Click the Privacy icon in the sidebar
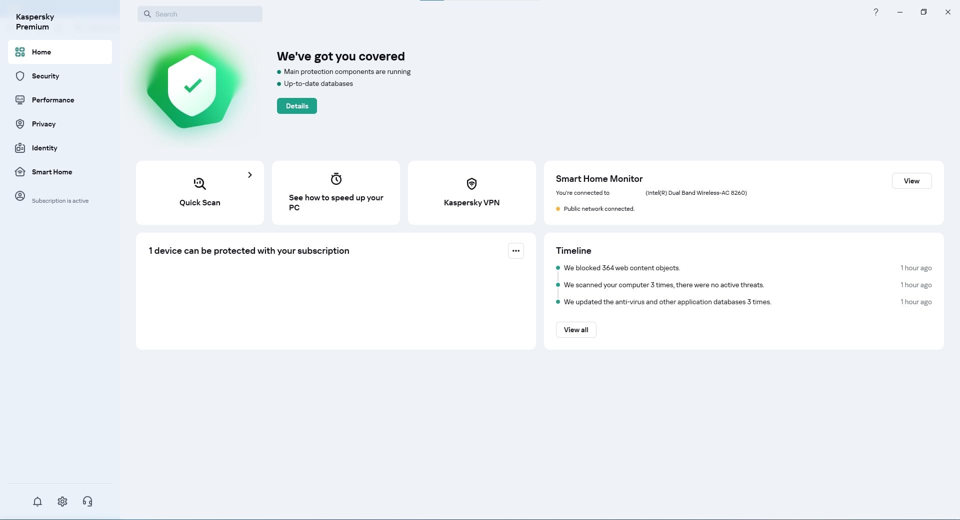 19,124
